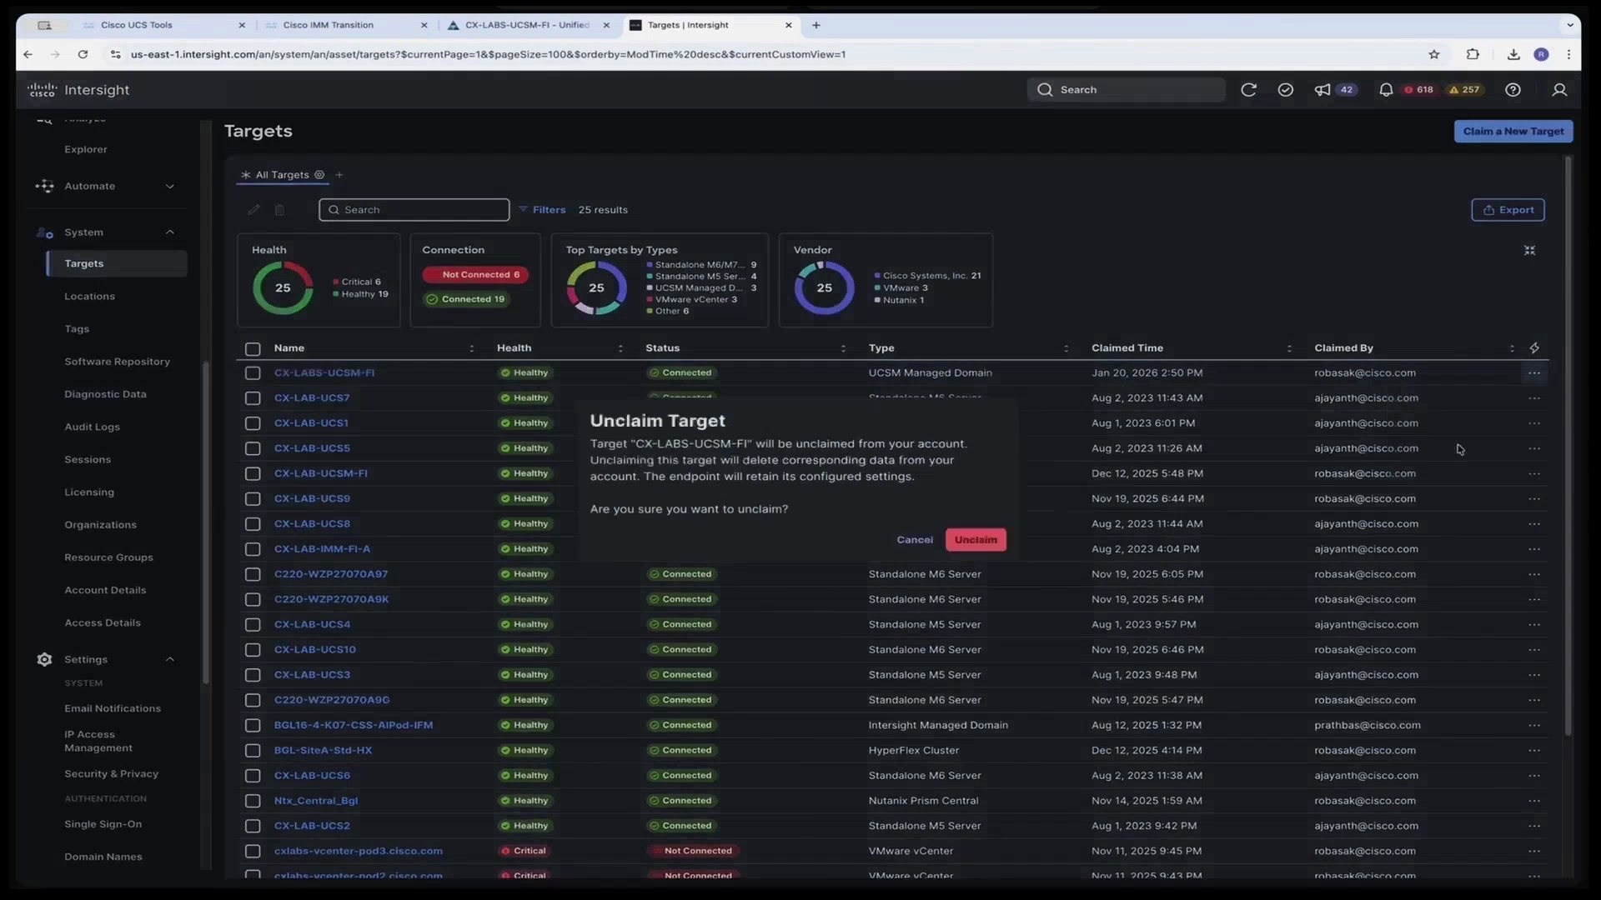Image resolution: width=1601 pixels, height=900 pixels.
Task: Click the refresh icon in Intersight header
Action: pos(1248,90)
